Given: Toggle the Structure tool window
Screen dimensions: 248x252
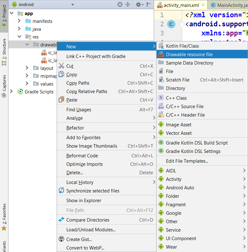Looking at the screenshot, I should click(4, 52).
